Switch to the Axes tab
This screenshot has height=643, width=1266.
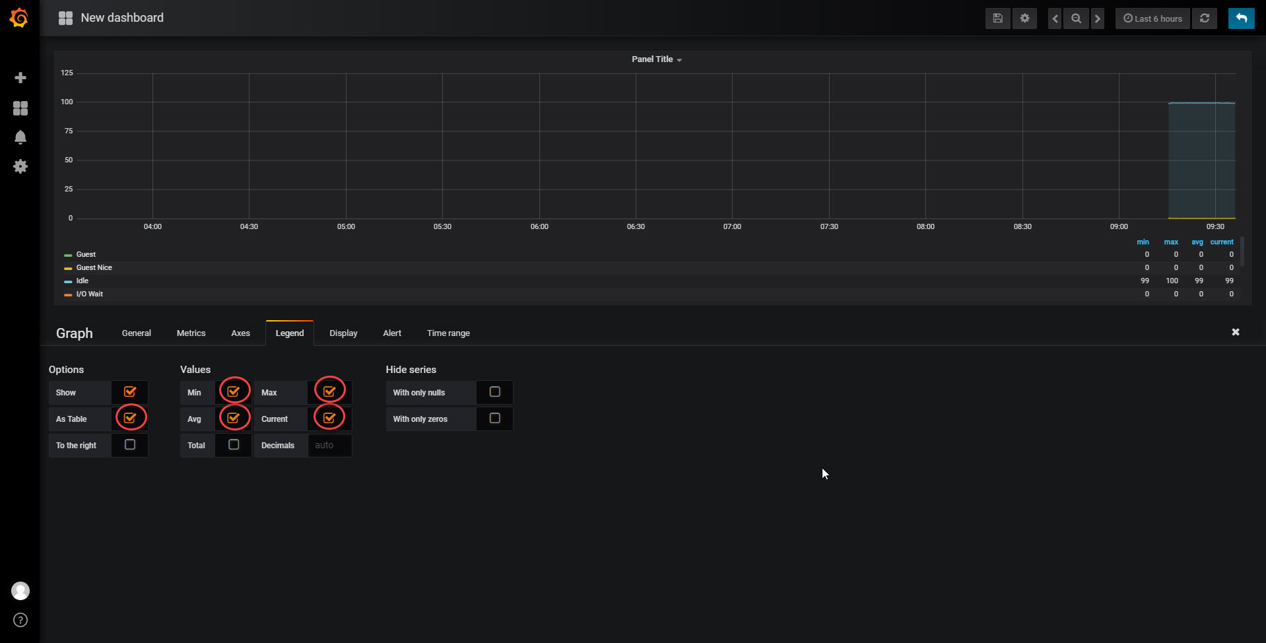pos(240,333)
